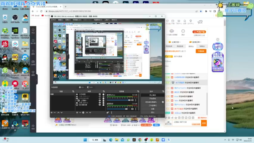Adjust the 麦克风/Aux volume slider
The width and height of the screenshot is (254, 143).
point(118,100)
